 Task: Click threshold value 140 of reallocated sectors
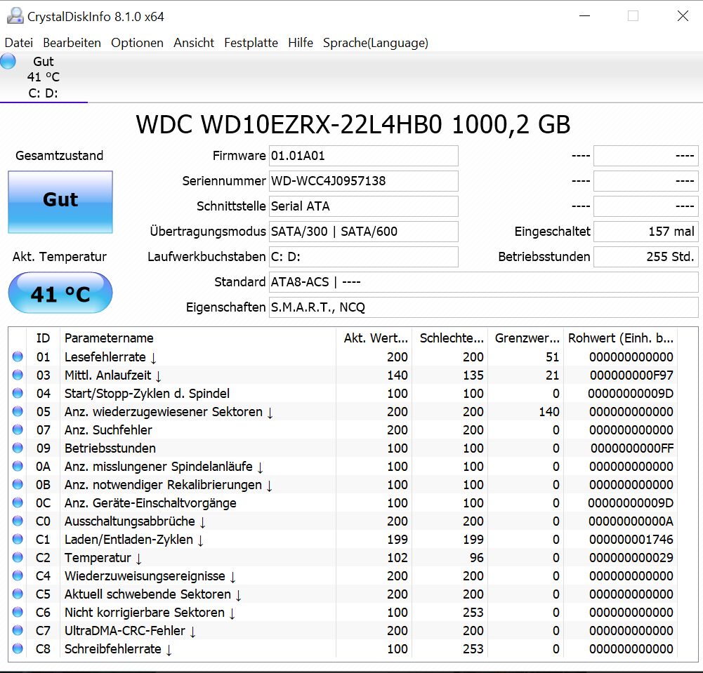(x=548, y=412)
